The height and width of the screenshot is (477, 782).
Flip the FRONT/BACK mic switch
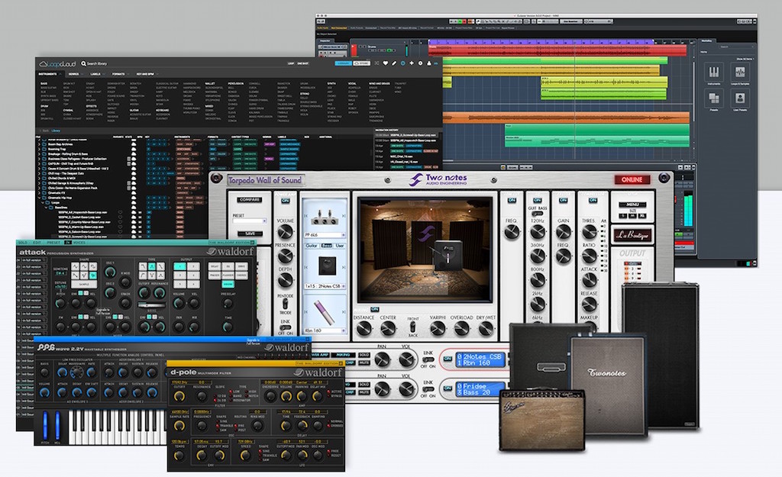tap(413, 327)
